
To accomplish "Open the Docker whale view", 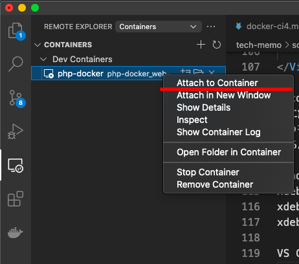I will click(x=16, y=232).
